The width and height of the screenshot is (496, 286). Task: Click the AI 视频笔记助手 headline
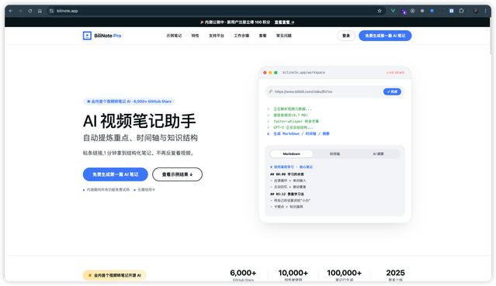(139, 121)
